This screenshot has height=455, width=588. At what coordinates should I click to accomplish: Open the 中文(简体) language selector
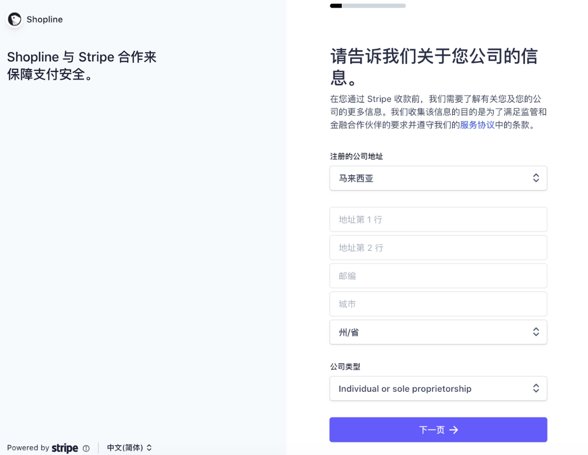click(129, 448)
